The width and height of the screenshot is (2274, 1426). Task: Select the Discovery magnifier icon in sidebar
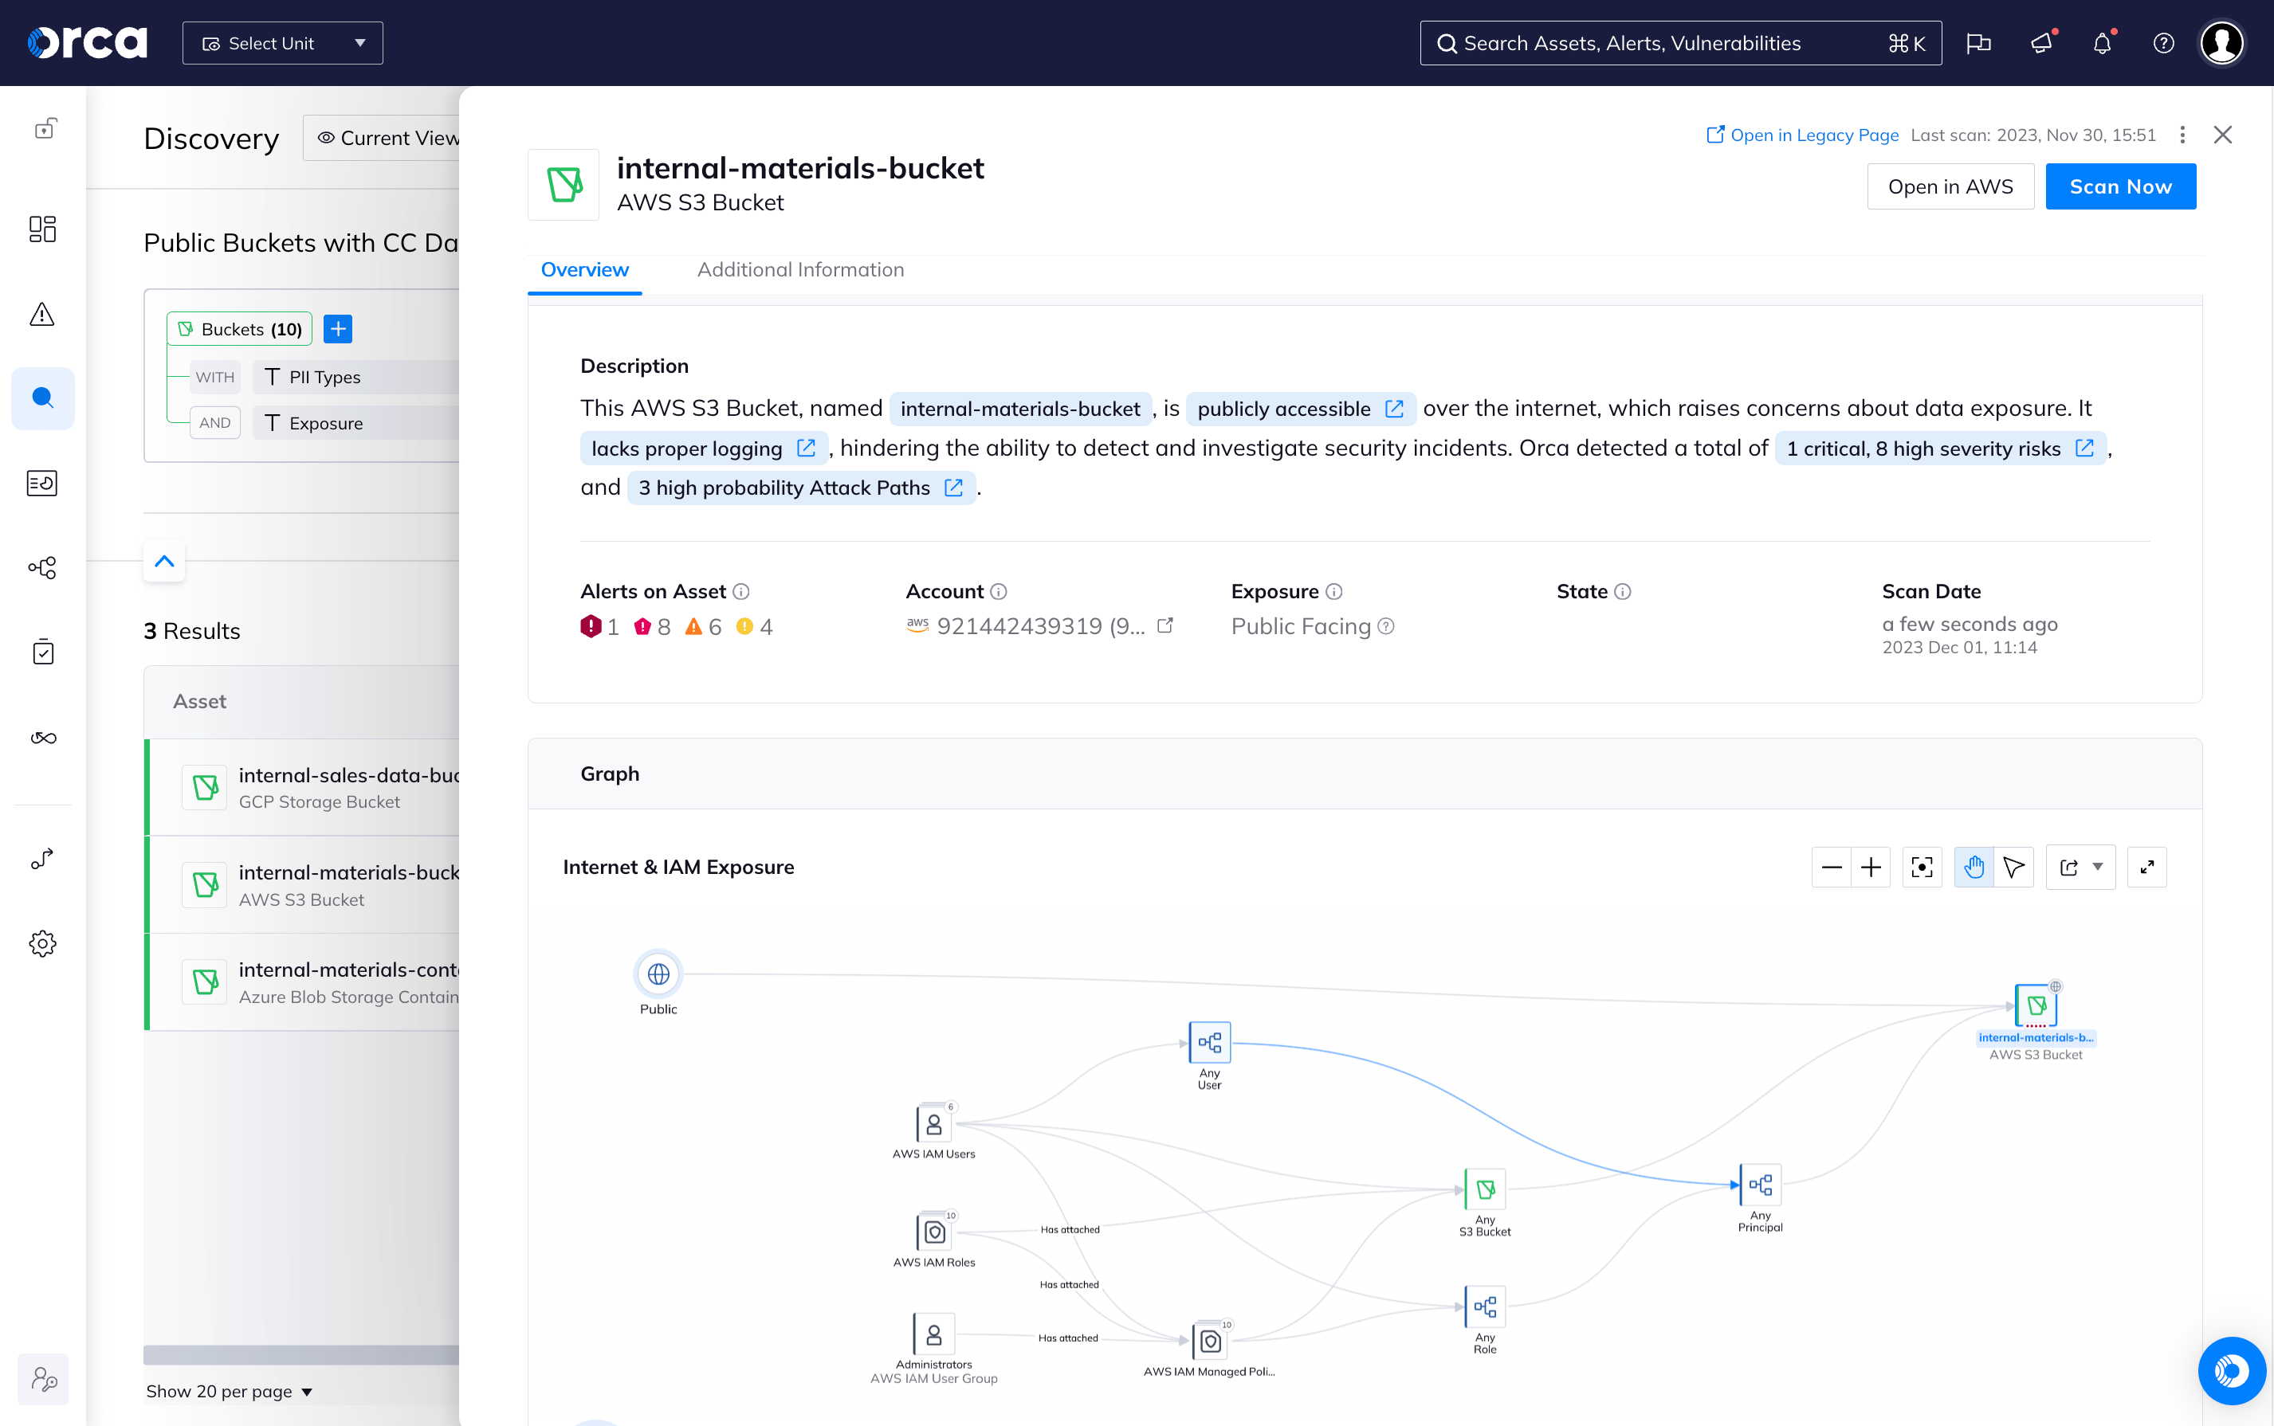[43, 398]
